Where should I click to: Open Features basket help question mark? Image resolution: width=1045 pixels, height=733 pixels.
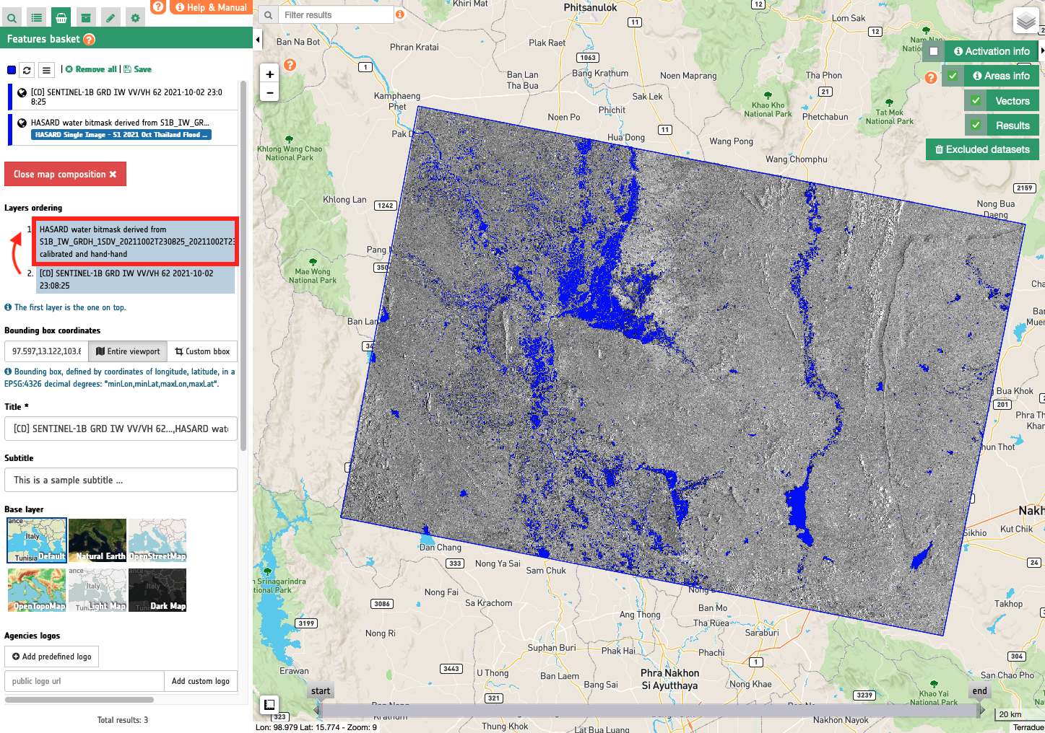(90, 40)
